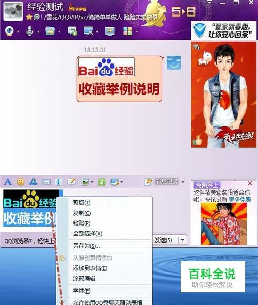Start a video call with webcam icon

(9, 31)
